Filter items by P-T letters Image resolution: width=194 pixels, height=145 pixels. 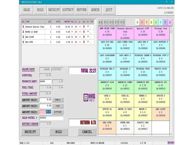(x=117, y=22)
